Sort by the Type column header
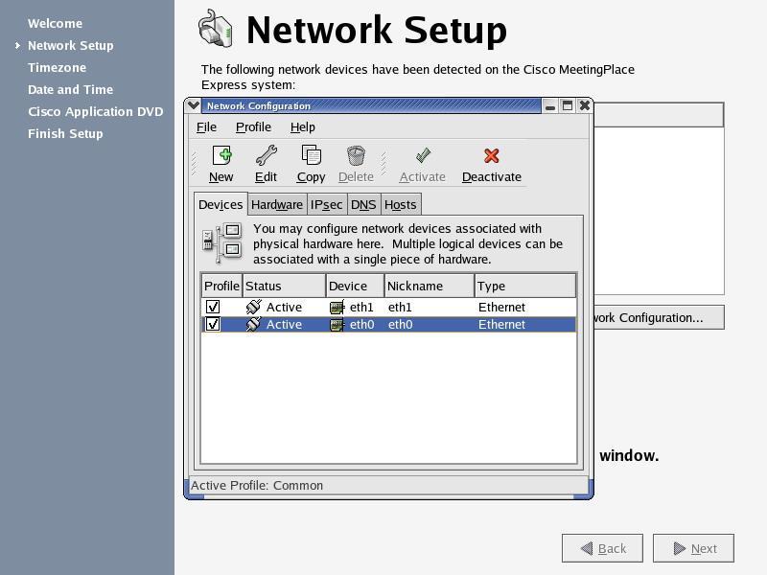This screenshot has width=767, height=575. pos(525,286)
